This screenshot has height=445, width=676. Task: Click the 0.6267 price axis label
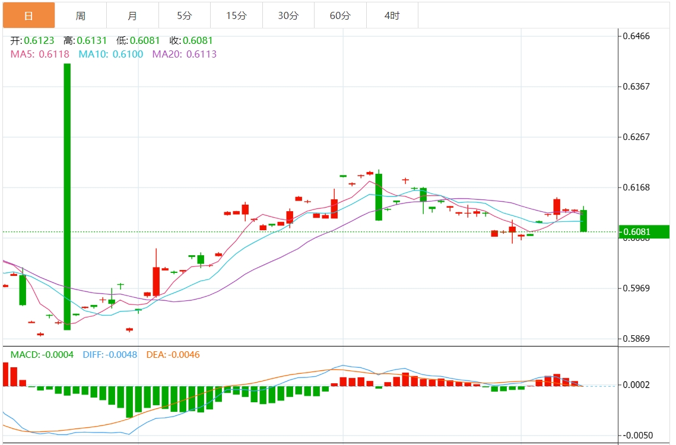coord(636,137)
